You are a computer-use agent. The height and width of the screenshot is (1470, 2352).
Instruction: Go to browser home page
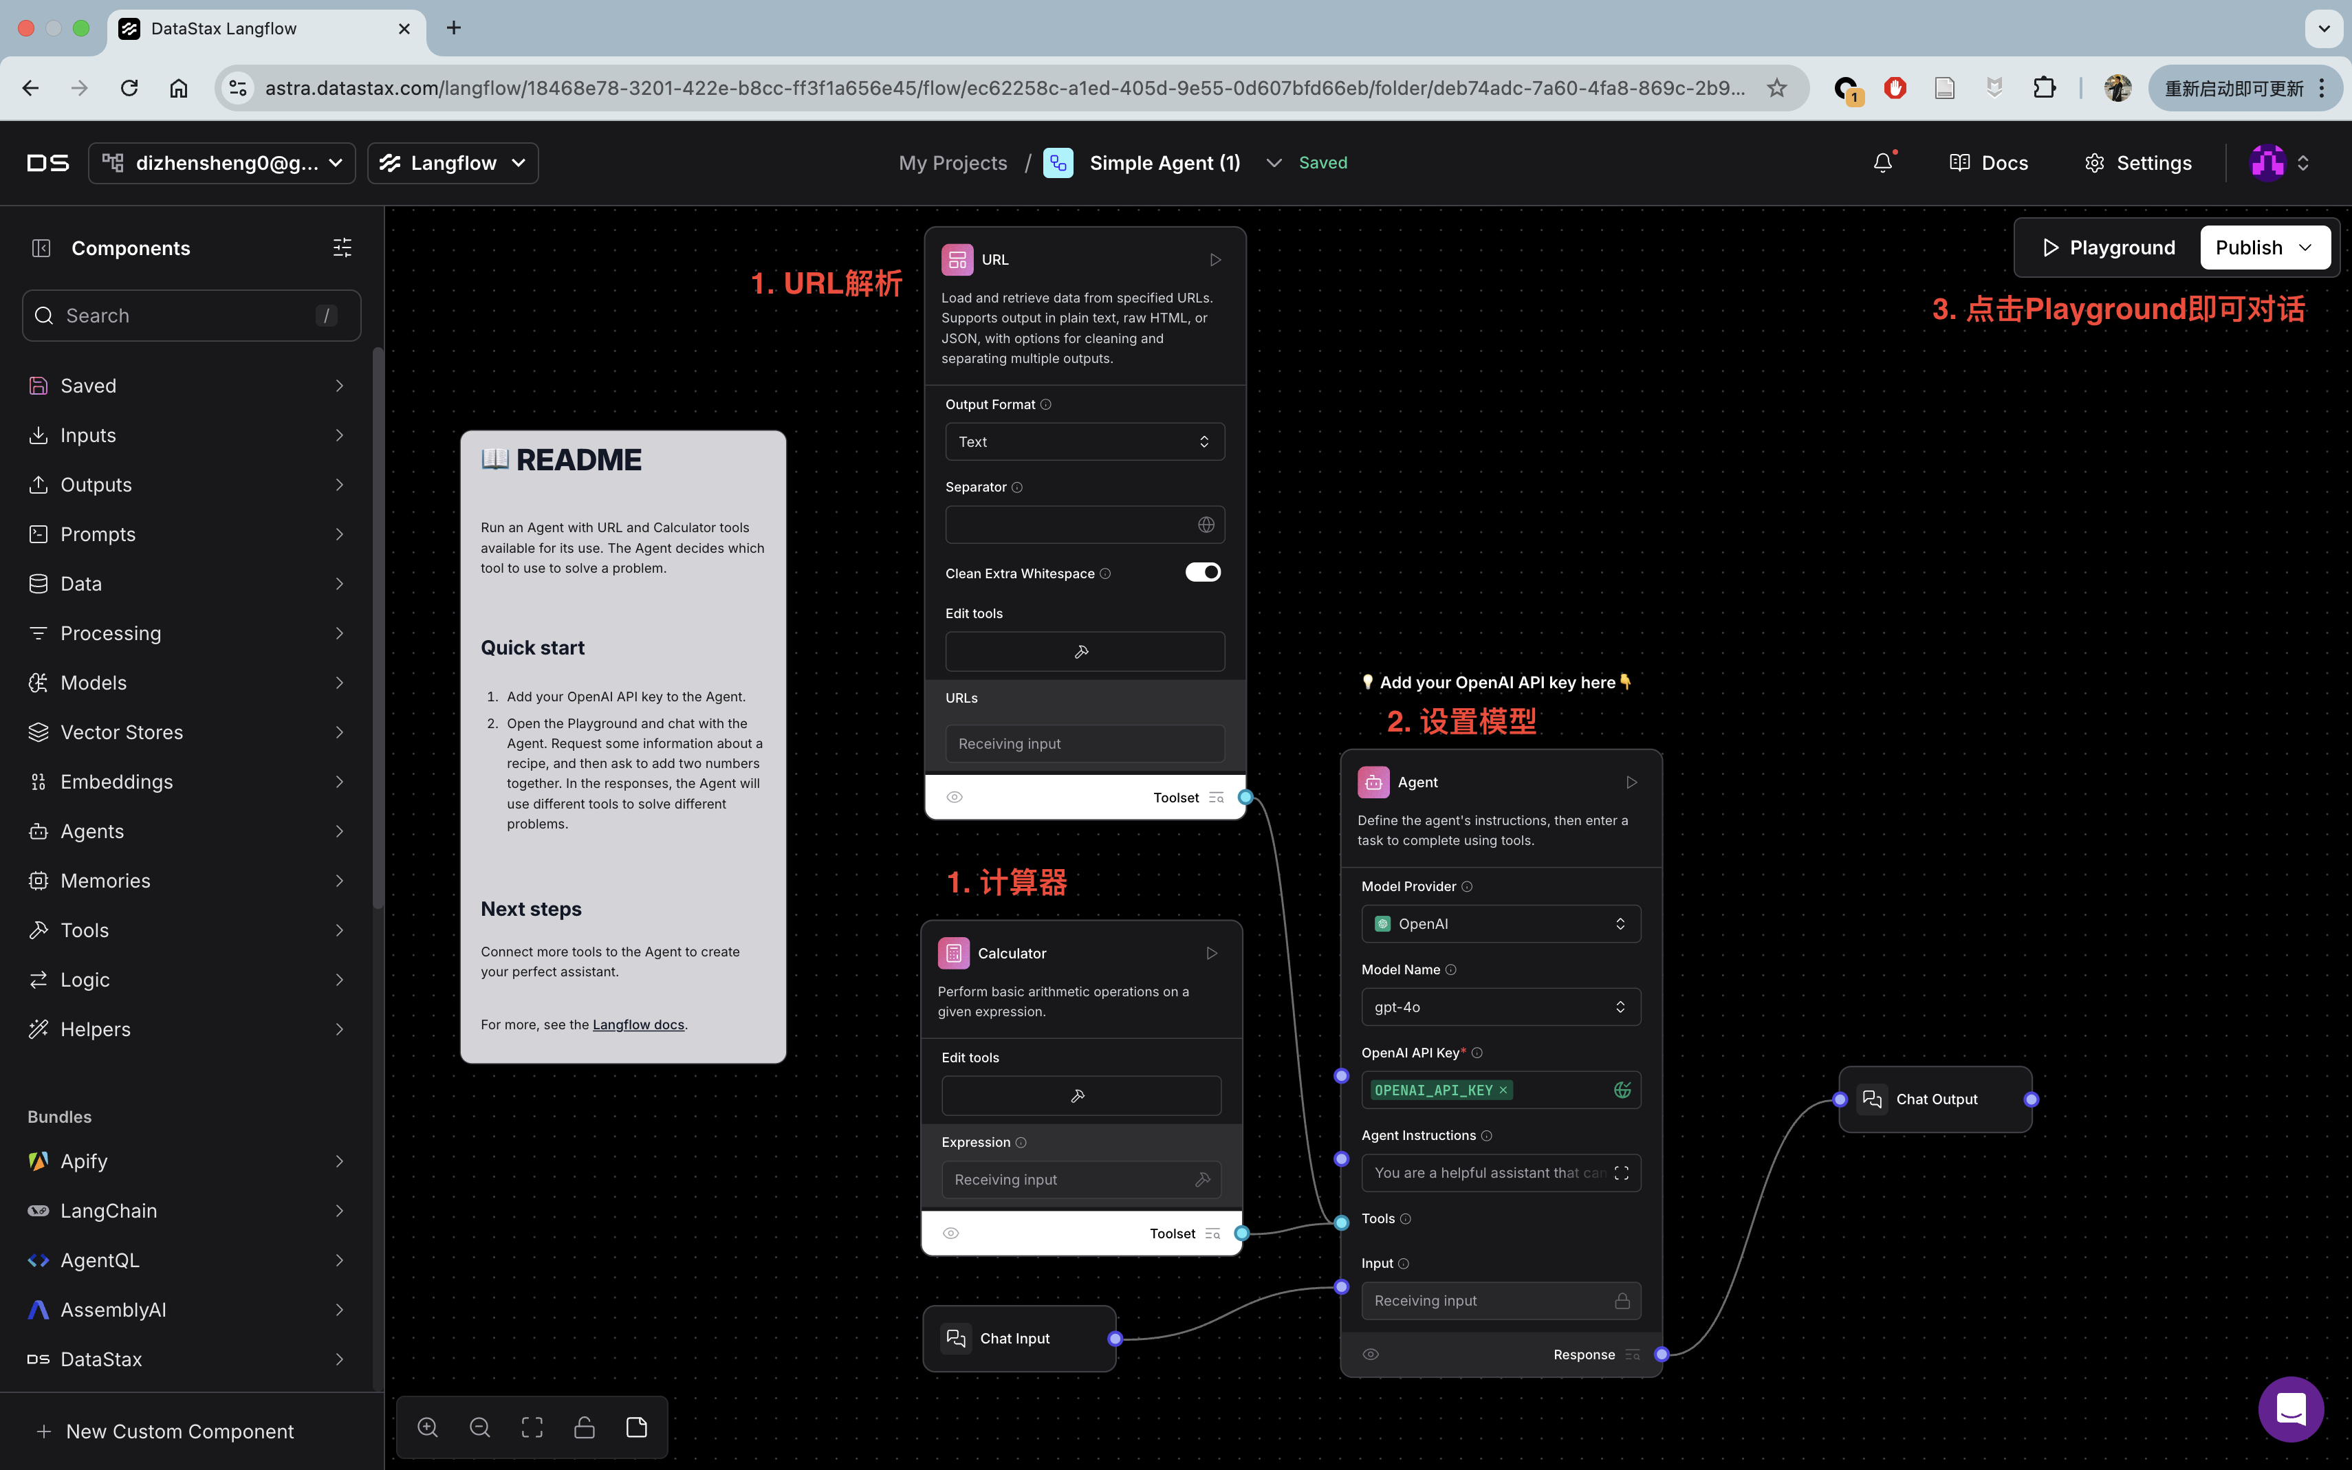[179, 87]
